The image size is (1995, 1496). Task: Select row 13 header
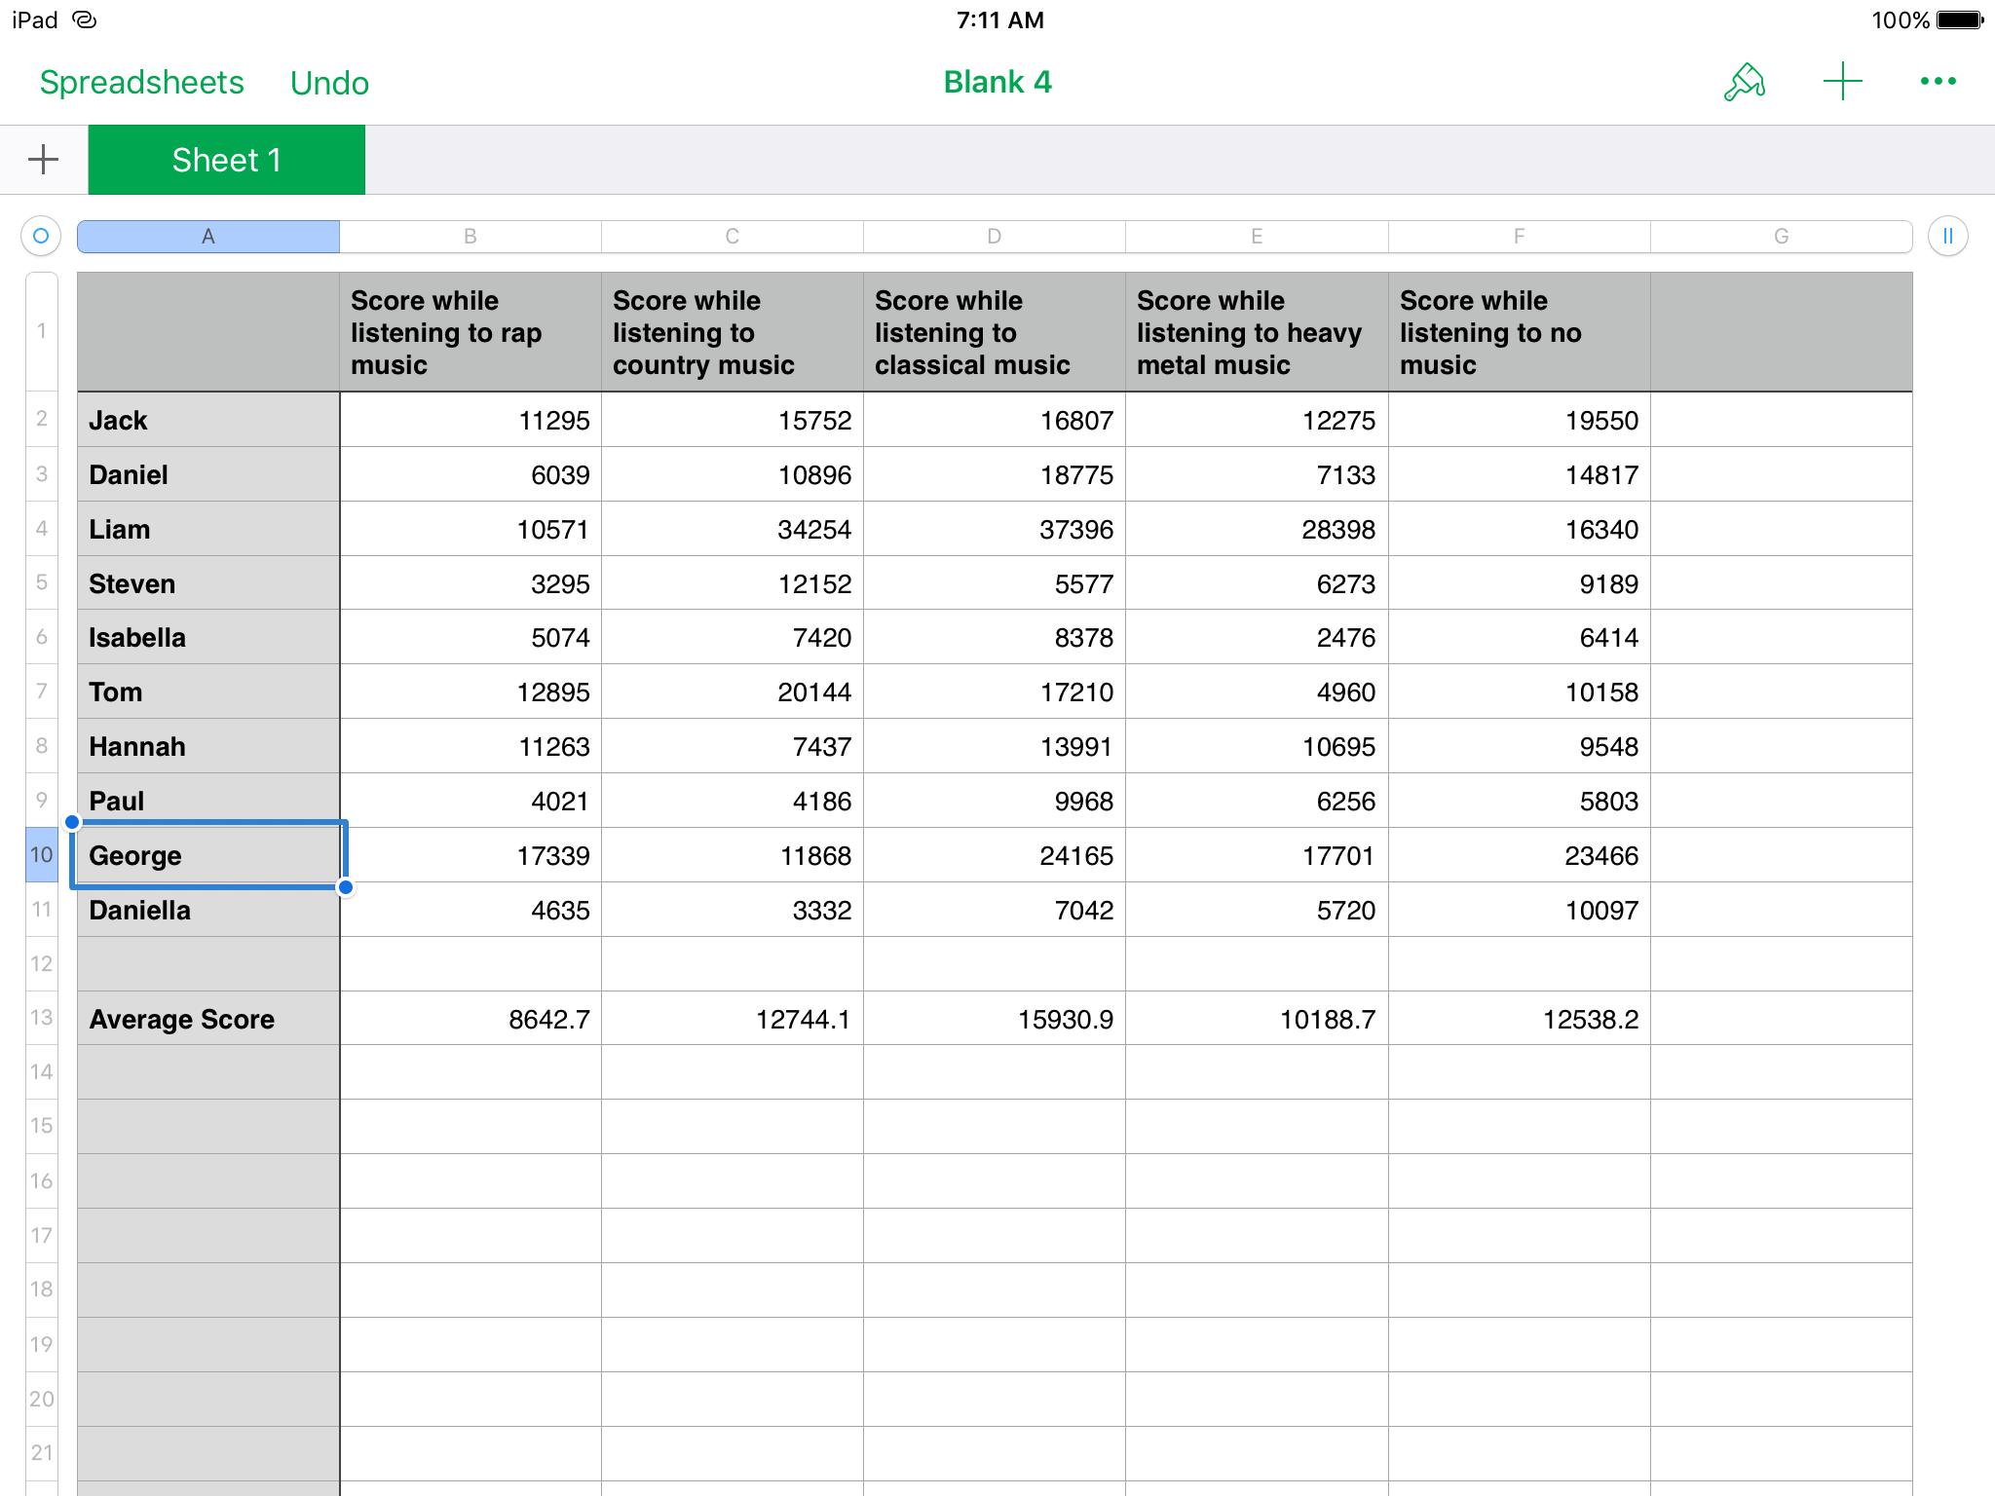(41, 1018)
